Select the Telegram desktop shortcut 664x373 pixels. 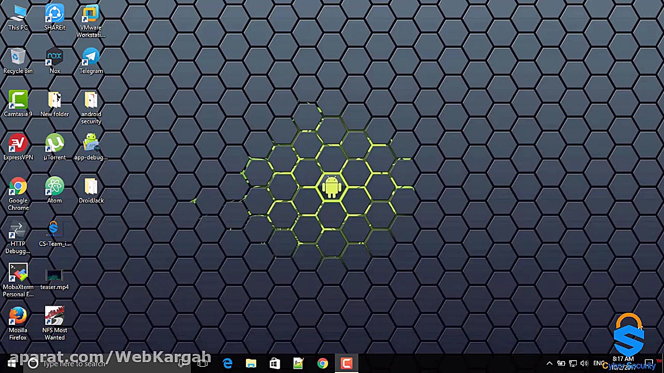point(91,61)
